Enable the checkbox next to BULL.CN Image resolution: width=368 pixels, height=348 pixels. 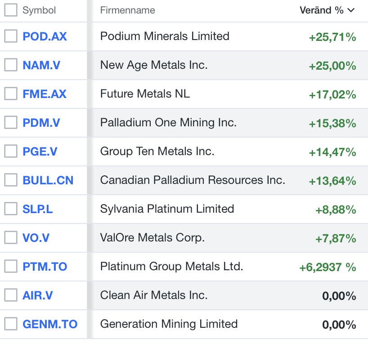coord(11,180)
